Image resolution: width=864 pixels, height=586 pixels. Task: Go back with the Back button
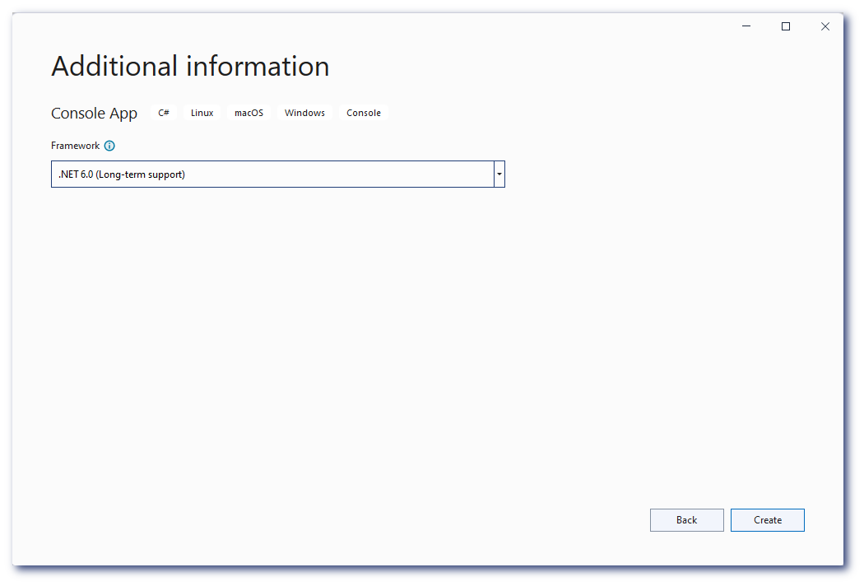tap(686, 520)
